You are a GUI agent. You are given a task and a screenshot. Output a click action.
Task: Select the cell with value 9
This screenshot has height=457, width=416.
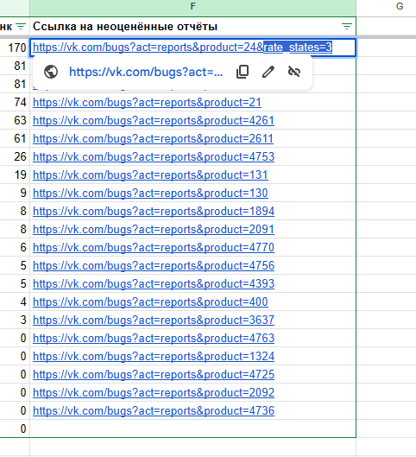point(15,193)
